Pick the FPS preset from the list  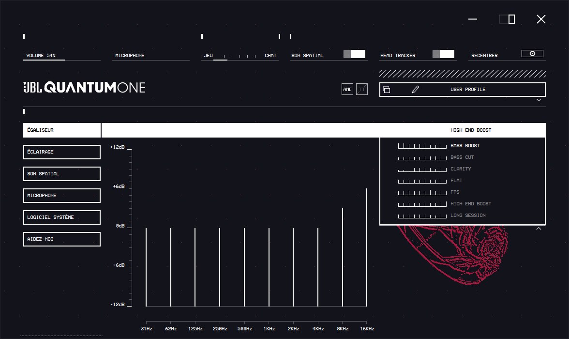[463, 192]
